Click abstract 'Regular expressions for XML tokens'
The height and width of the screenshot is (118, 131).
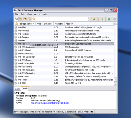81,34
